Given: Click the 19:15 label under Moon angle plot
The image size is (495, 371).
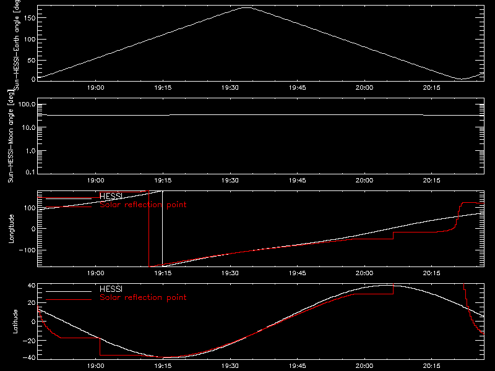Looking at the screenshot, I should point(163,180).
